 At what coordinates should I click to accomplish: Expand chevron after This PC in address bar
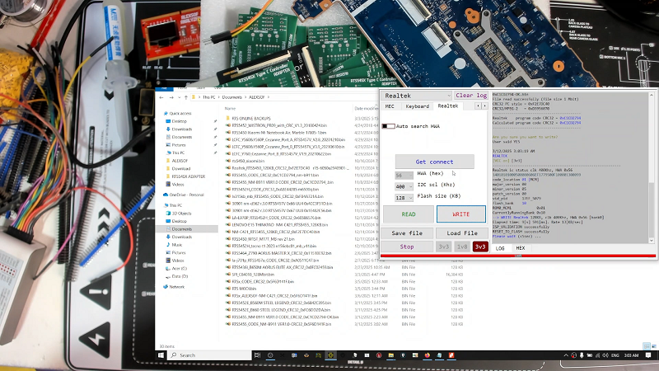pos(219,97)
